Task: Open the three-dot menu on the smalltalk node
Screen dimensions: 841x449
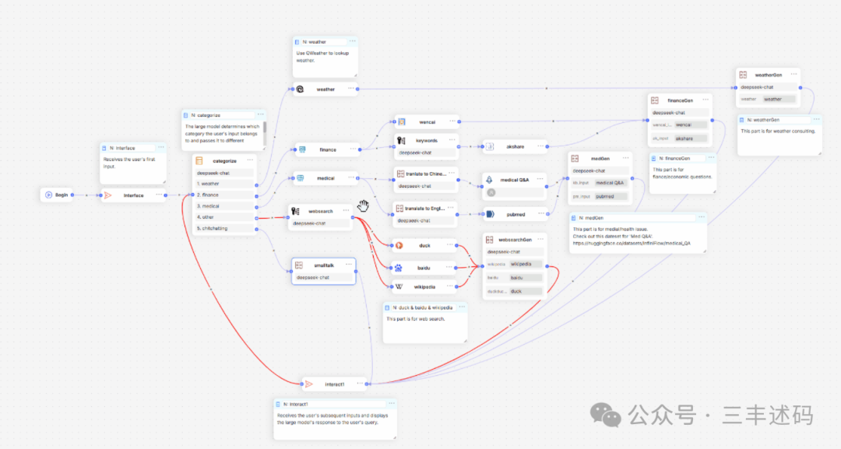Action: (x=349, y=265)
